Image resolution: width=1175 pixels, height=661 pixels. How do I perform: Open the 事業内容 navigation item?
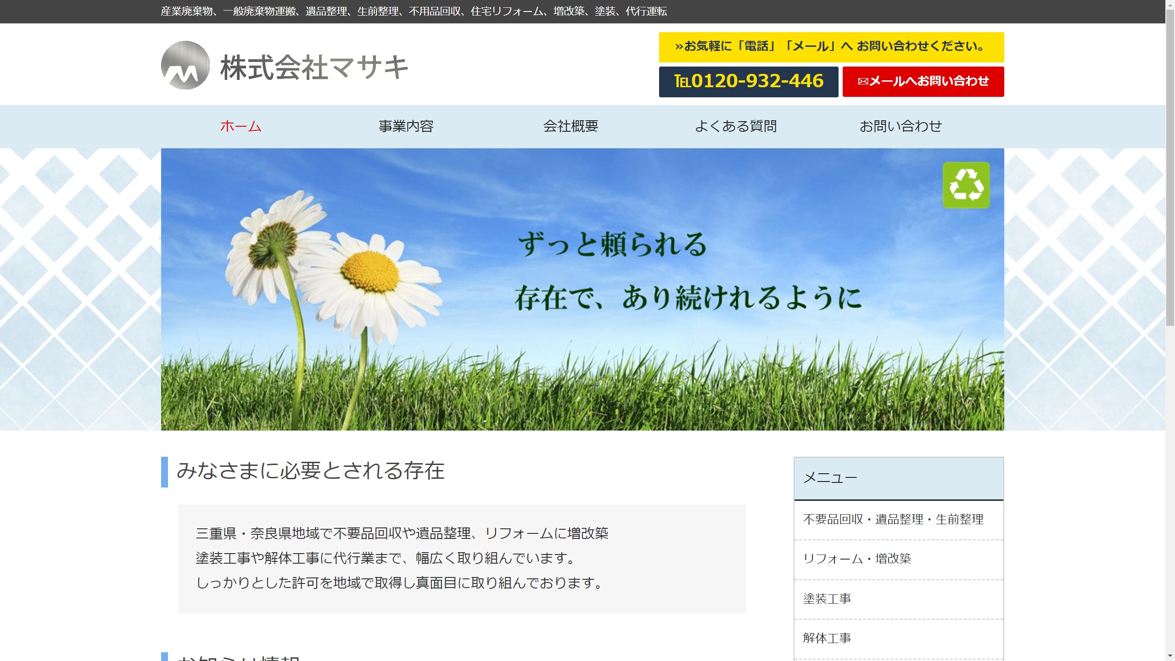[406, 126]
